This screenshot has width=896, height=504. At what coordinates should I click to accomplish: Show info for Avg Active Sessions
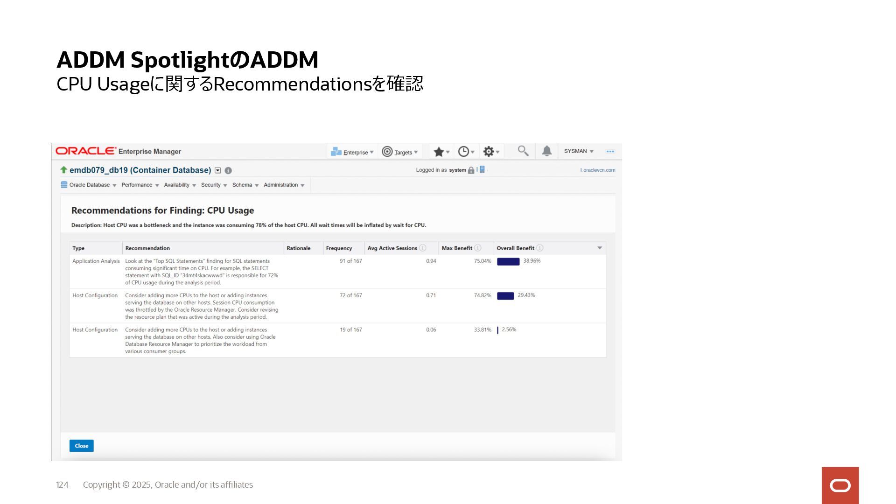[x=423, y=248]
